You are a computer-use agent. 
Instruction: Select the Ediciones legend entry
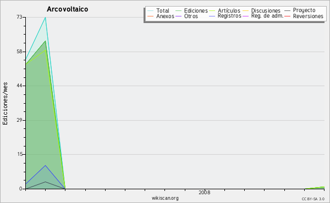(191, 10)
